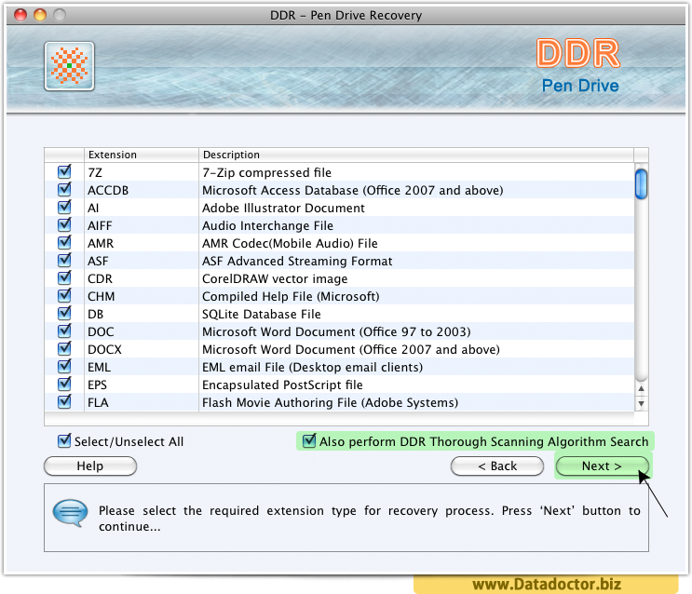Continue with the Next > button

602,466
